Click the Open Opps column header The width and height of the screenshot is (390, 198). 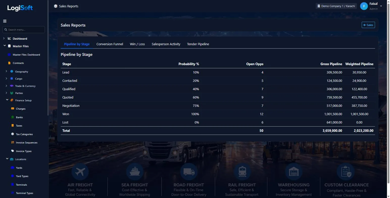255,64
